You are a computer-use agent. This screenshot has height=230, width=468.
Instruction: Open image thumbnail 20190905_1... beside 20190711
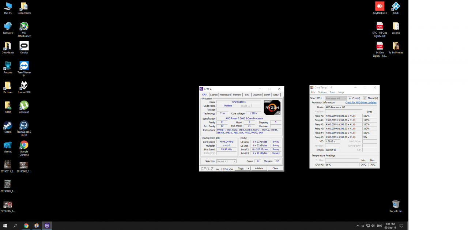(24, 166)
